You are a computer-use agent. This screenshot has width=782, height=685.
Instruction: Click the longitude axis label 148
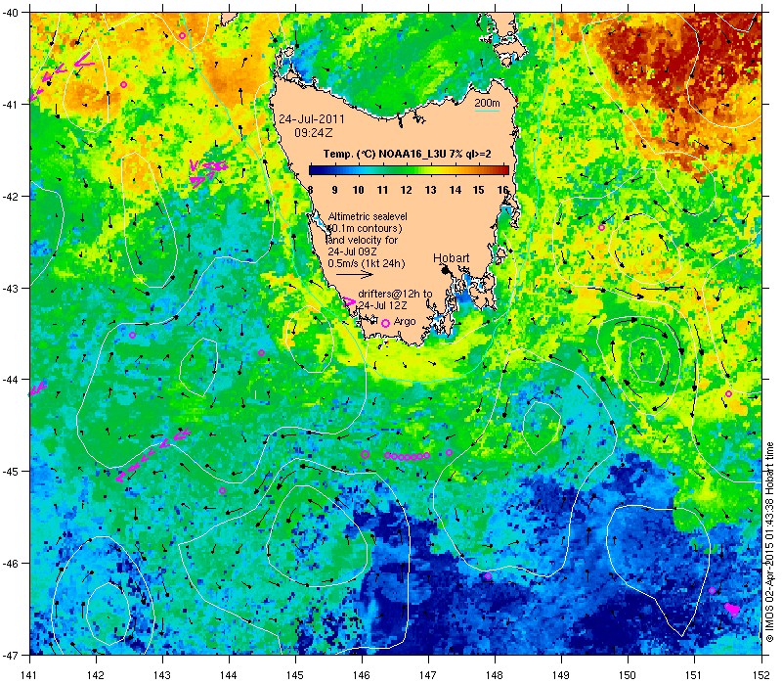[x=495, y=675]
